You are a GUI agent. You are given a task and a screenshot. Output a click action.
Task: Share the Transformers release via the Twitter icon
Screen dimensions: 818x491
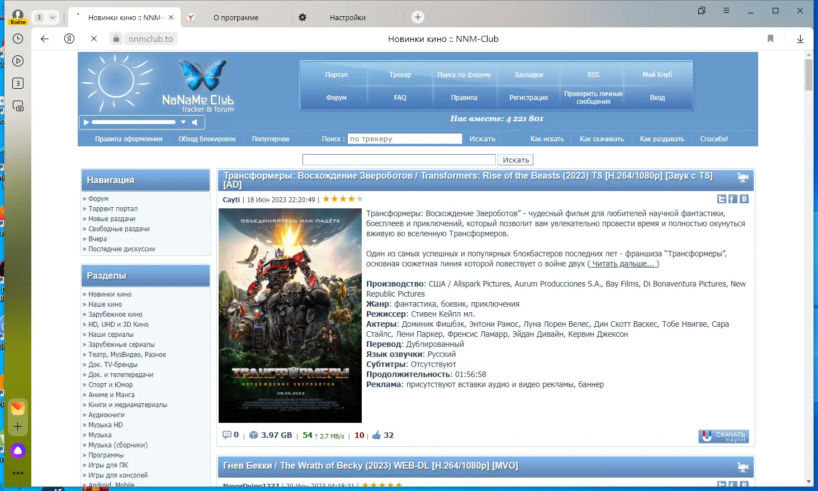[x=721, y=198]
